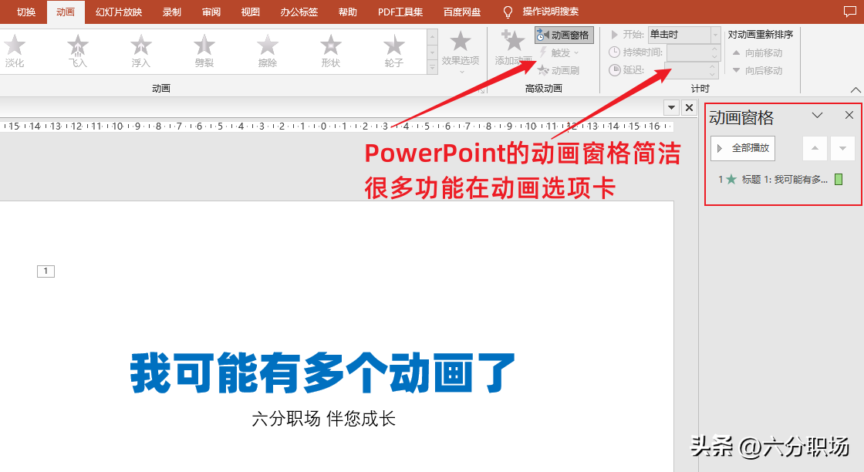Open the 开始 start timing combo box

tap(683, 35)
